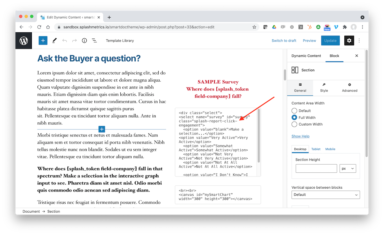Go back in browser history
This screenshot has width=384, height=235.
pyautogui.click(x=21, y=27)
